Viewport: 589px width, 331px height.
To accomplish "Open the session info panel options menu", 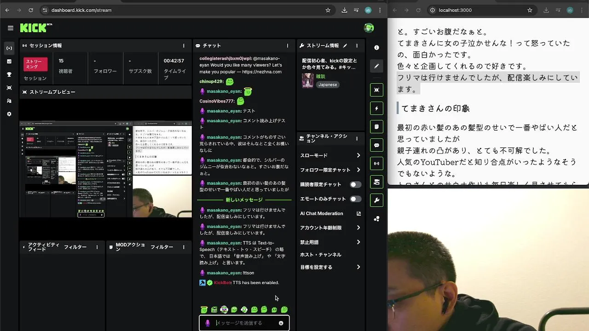I will click(x=184, y=46).
